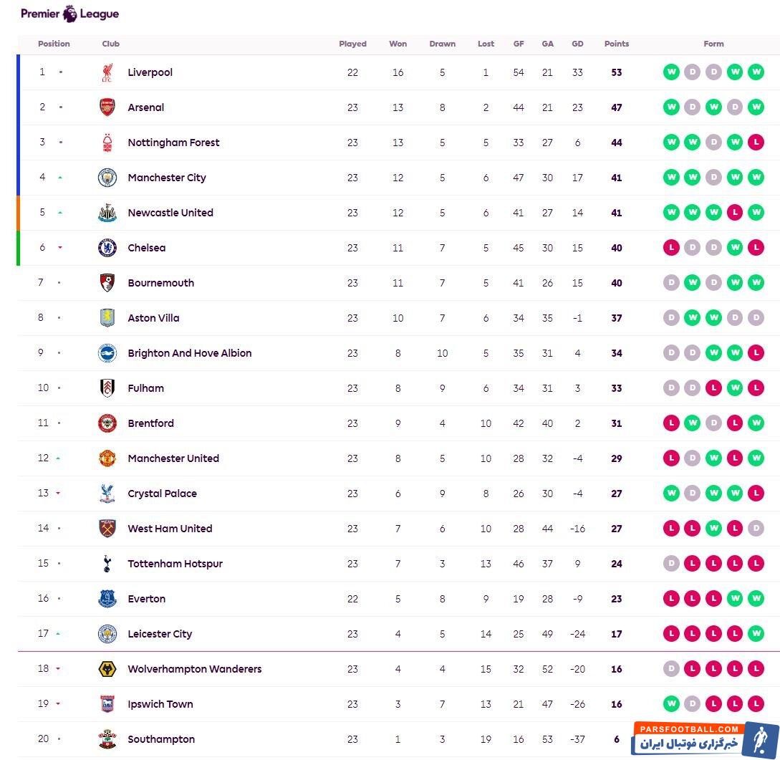
Task: Click West Ham's latest draw form badge
Action: click(x=756, y=529)
